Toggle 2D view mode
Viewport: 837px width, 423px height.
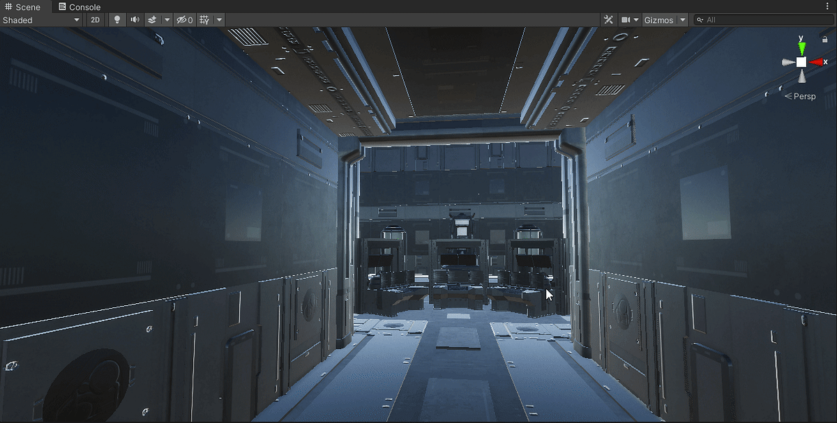(x=95, y=20)
